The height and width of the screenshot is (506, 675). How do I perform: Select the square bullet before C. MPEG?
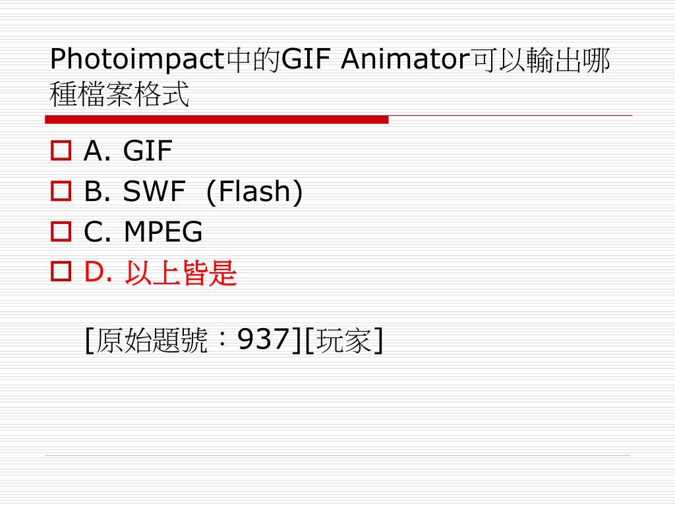(61, 231)
